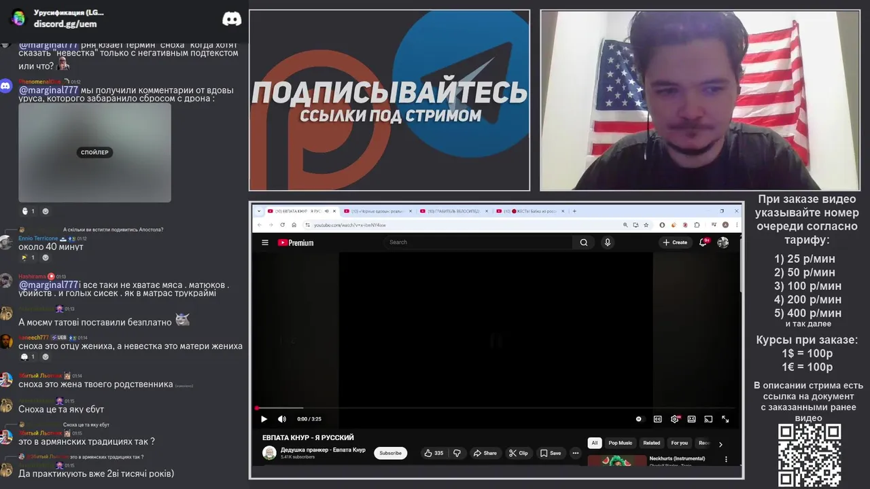This screenshot has width=870, height=489.
Task: Subscribe to Дедушка пранкер channel
Action: click(390, 453)
